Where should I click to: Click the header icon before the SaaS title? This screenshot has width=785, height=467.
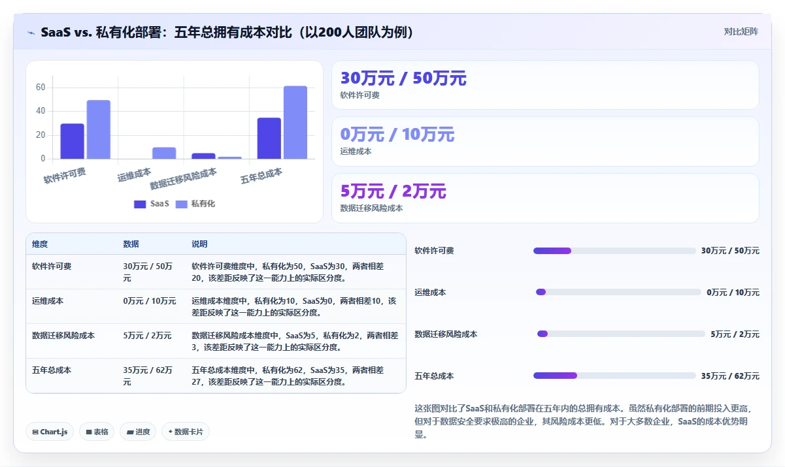coord(31,32)
